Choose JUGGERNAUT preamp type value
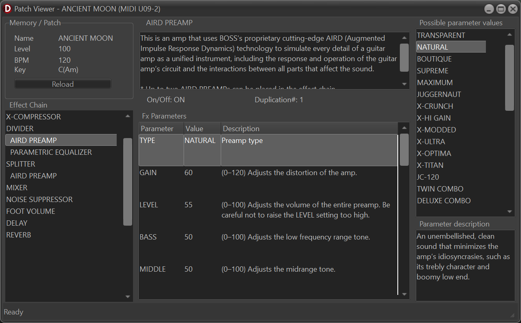Viewport: 521px width, 323px height. tap(439, 94)
